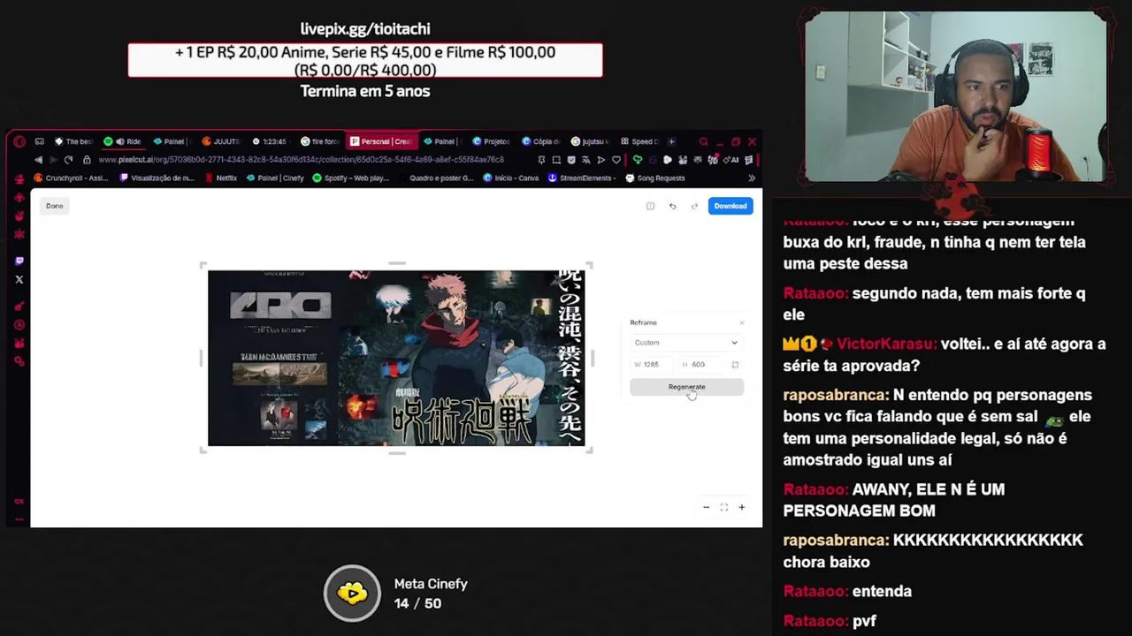
Task: Click the snapshot icon in address bar
Action: coord(556,160)
